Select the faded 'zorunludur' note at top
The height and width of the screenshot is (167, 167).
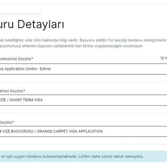pyautogui.click(x=20, y=14)
